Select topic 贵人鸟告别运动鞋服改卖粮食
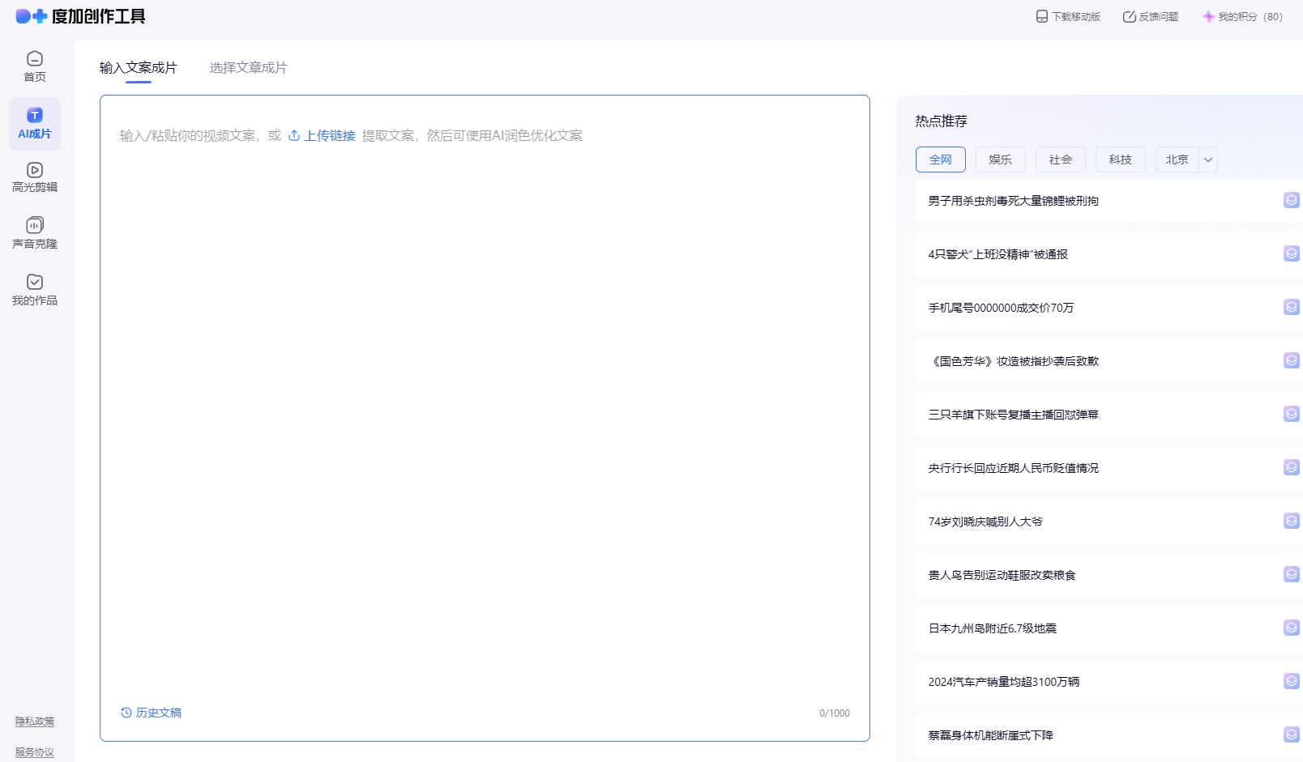The width and height of the screenshot is (1303, 762). (1002, 575)
